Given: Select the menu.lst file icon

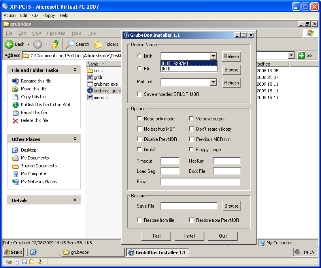Looking at the screenshot, I should point(90,97).
